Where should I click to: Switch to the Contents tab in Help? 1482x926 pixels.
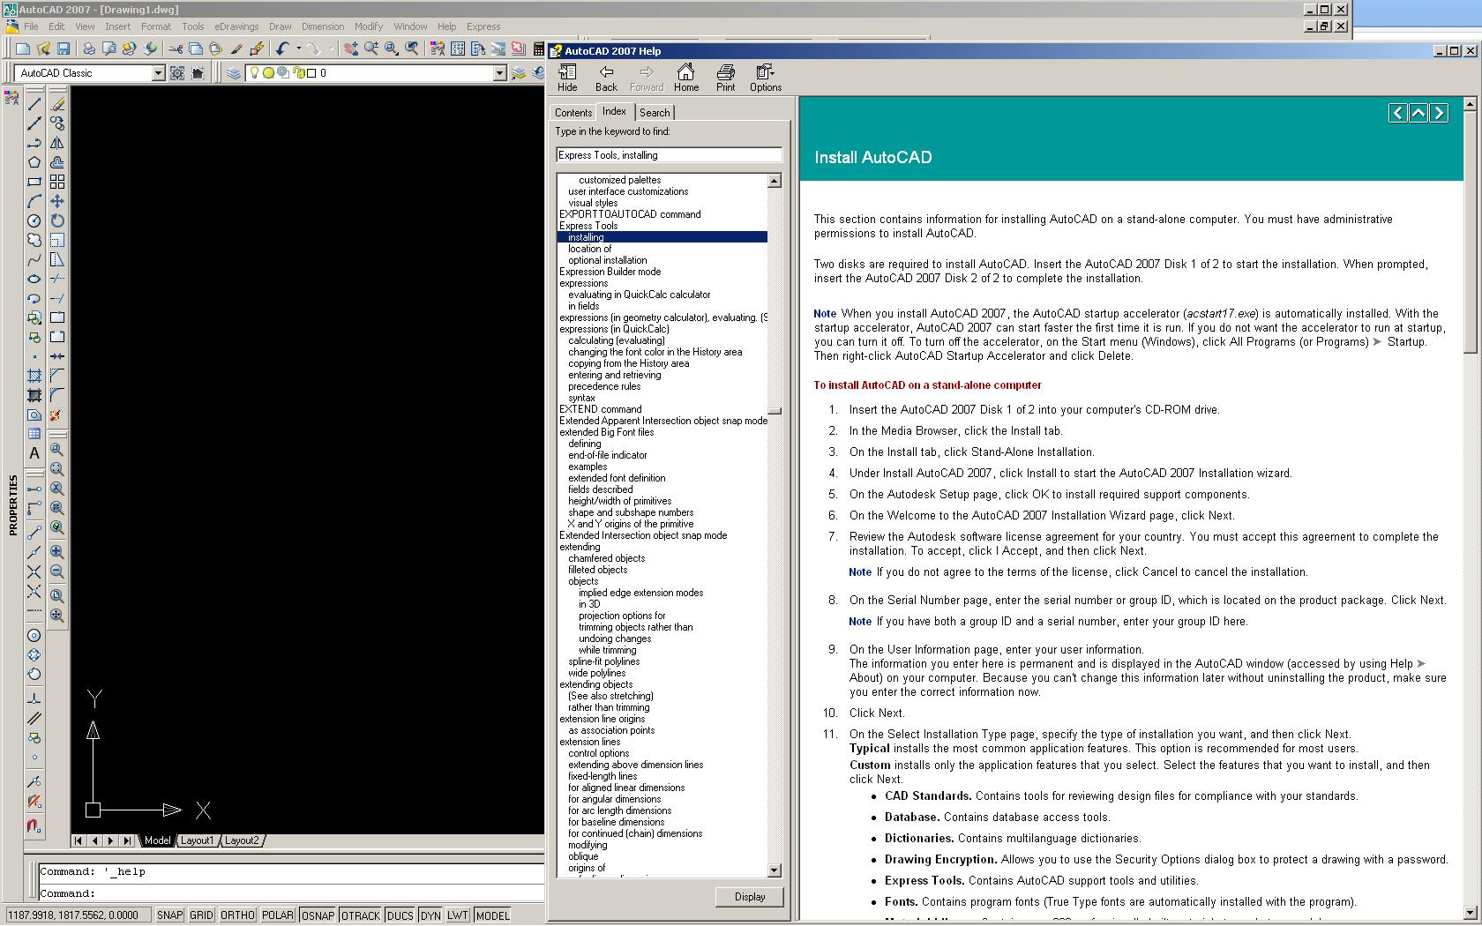(x=573, y=113)
